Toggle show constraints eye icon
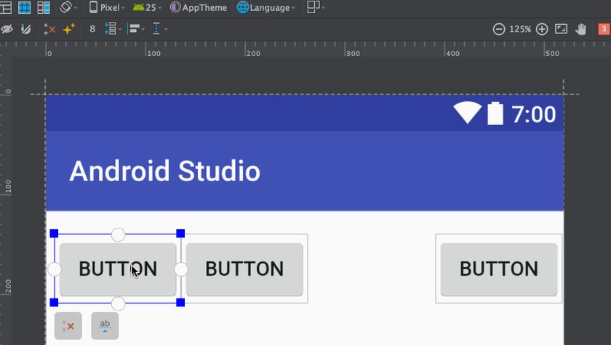Image resolution: width=611 pixels, height=345 pixels. (x=7, y=29)
